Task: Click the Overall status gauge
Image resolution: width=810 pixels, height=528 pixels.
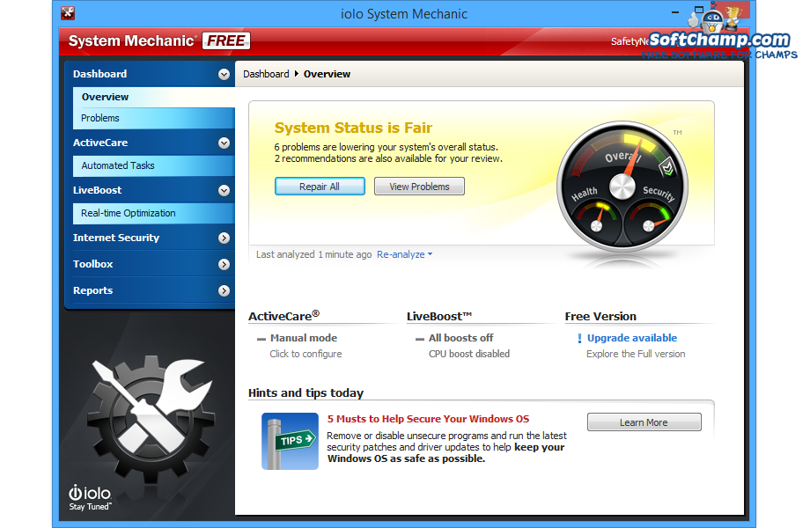Action: click(622, 187)
